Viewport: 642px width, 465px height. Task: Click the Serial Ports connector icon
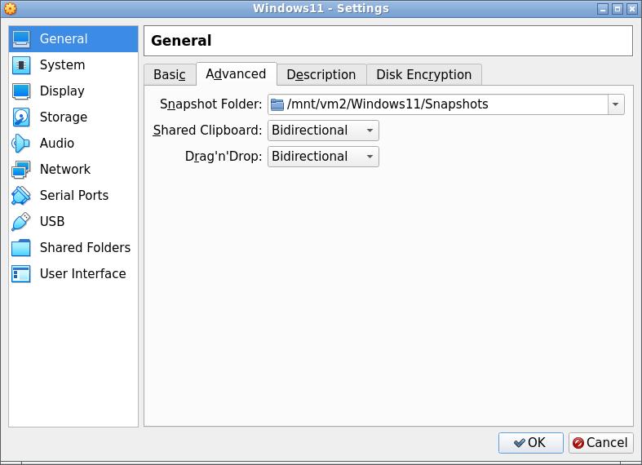(21, 196)
